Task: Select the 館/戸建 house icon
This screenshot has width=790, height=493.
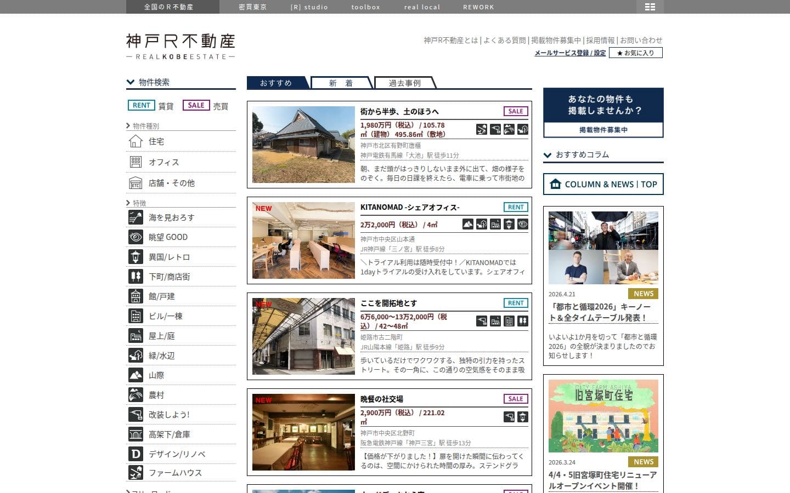Action: [136, 296]
